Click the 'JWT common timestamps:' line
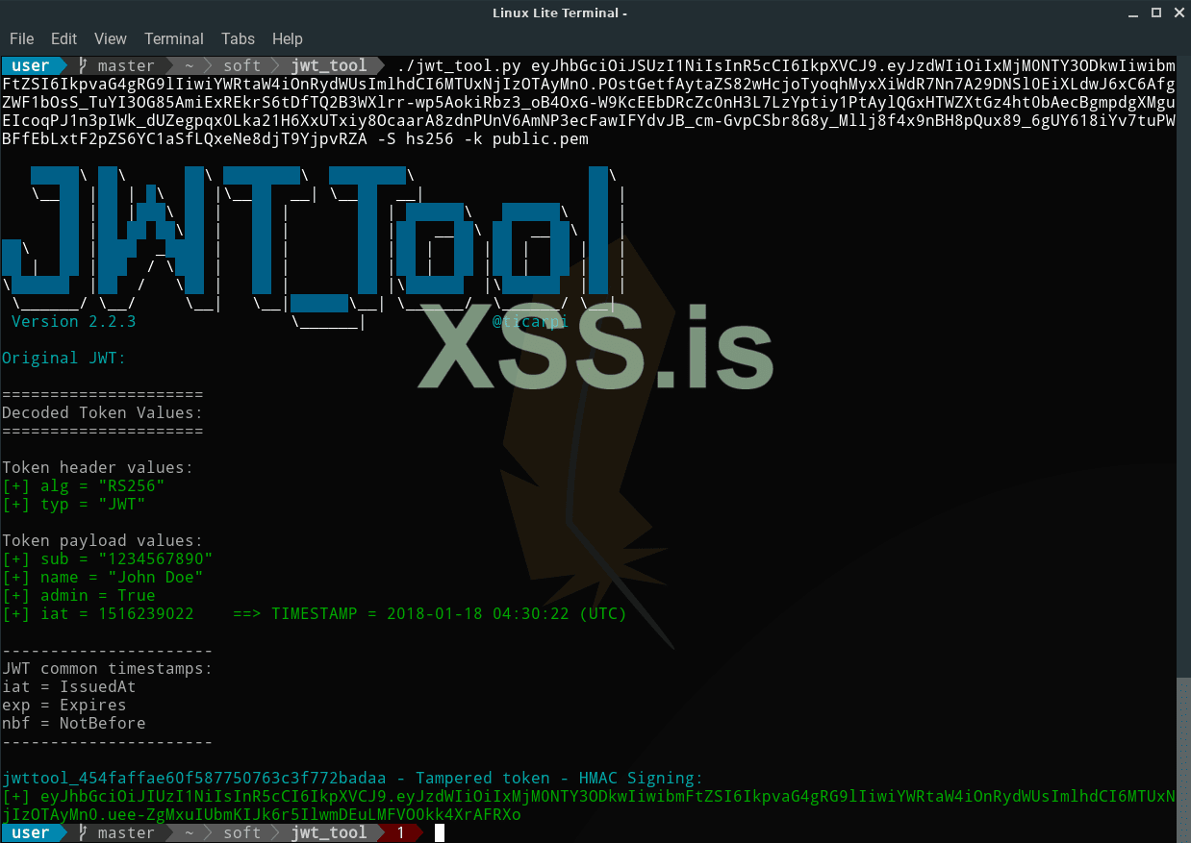Image resolution: width=1191 pixels, height=843 pixels. click(107, 668)
